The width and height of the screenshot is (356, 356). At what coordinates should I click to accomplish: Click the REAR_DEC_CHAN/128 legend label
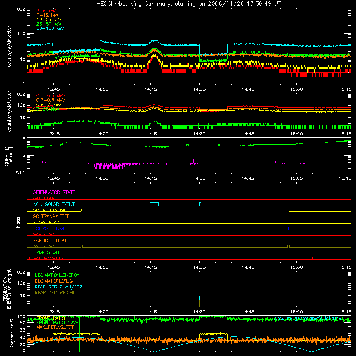pyautogui.click(x=59, y=287)
